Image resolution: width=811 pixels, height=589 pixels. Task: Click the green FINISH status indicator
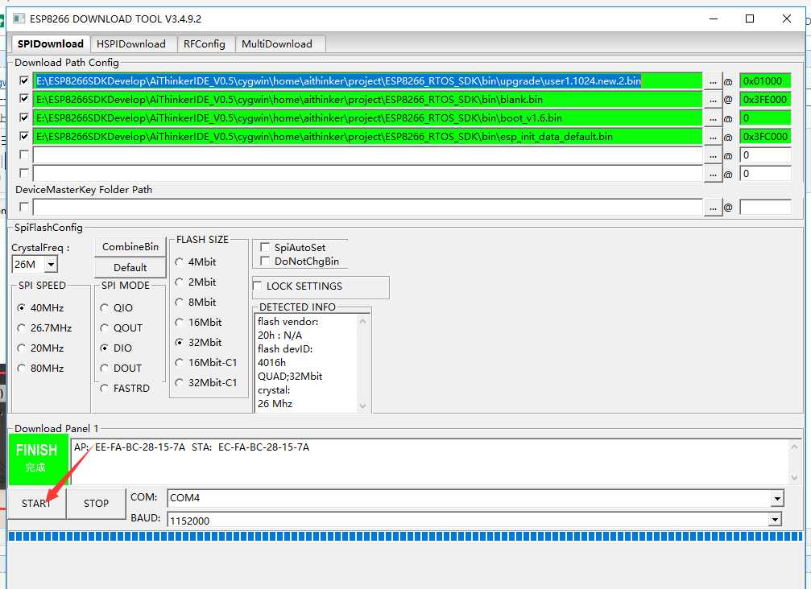point(39,459)
